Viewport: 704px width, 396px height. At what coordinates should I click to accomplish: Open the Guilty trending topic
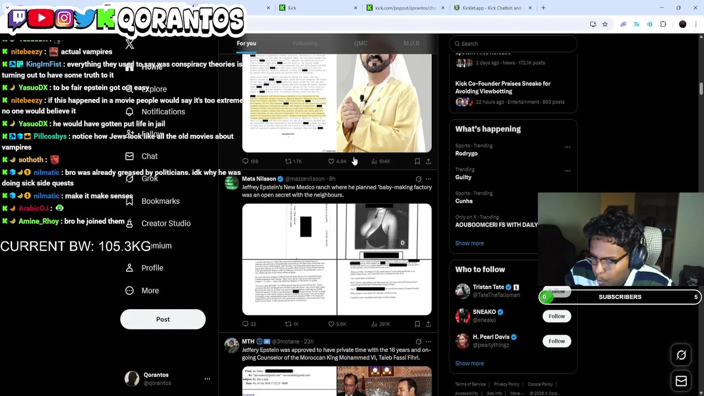click(x=463, y=177)
